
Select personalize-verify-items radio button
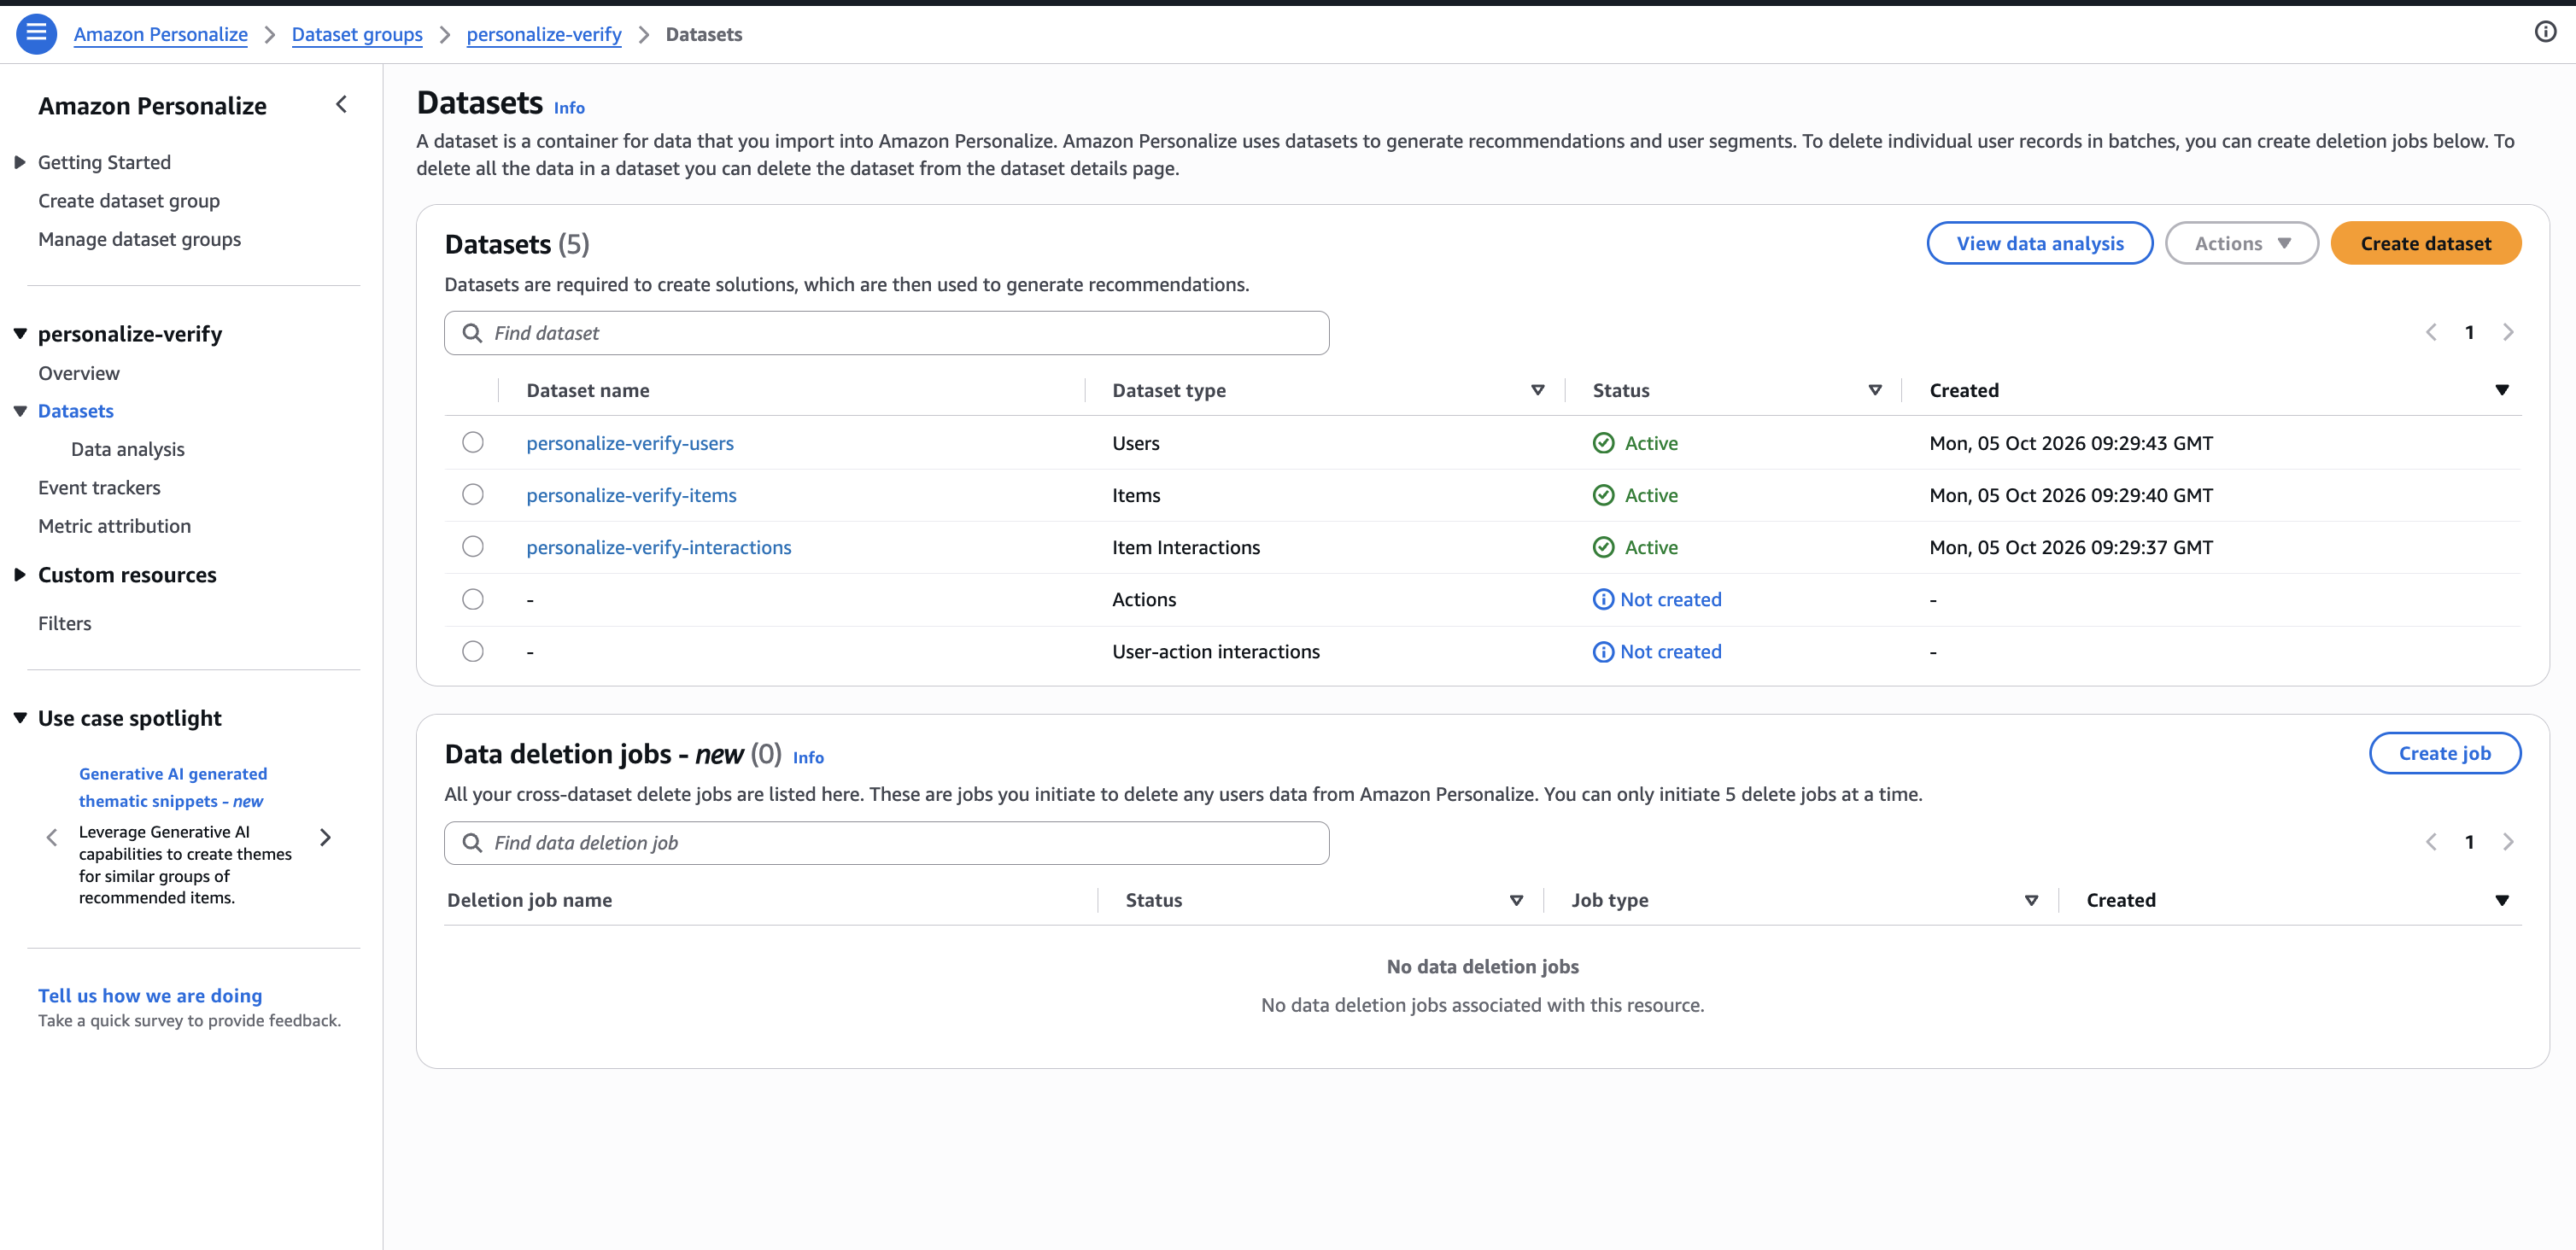point(473,495)
